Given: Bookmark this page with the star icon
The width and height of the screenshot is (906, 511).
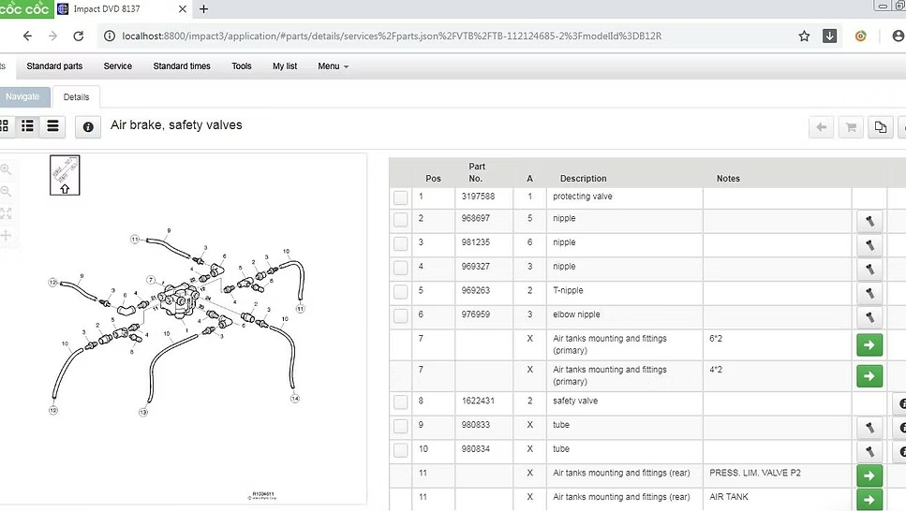Looking at the screenshot, I should (x=804, y=36).
